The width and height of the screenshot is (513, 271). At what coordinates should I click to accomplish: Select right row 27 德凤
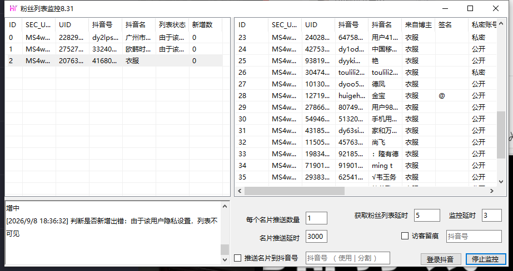coord(366,84)
